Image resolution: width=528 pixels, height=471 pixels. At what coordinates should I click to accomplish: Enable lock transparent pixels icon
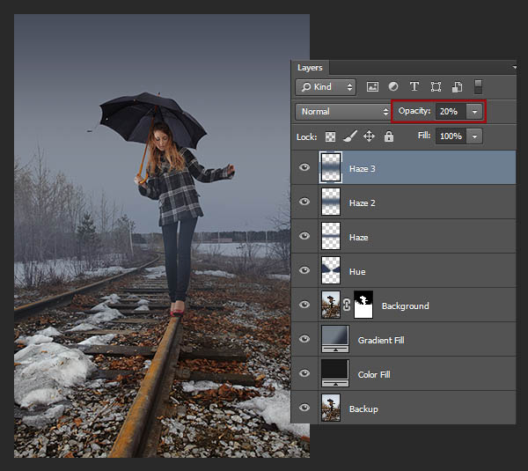click(331, 136)
